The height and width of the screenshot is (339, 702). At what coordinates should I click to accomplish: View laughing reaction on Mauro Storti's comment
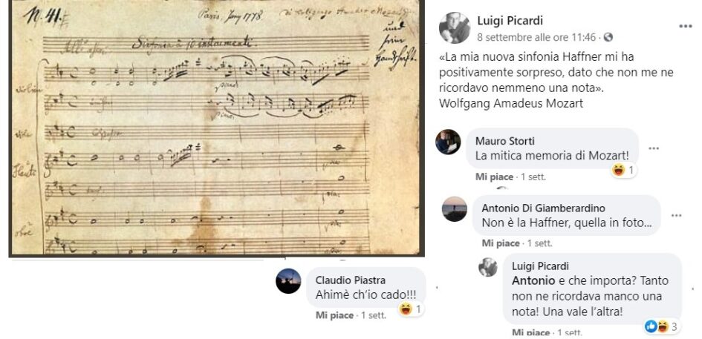tap(624, 170)
